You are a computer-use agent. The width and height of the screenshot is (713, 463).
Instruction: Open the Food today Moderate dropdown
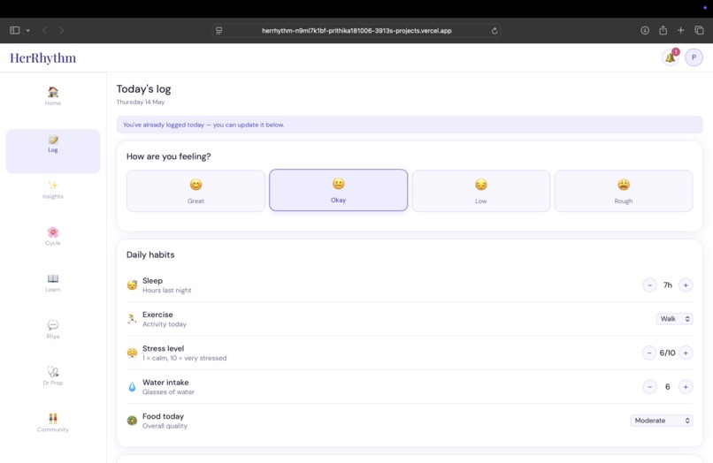click(x=662, y=421)
